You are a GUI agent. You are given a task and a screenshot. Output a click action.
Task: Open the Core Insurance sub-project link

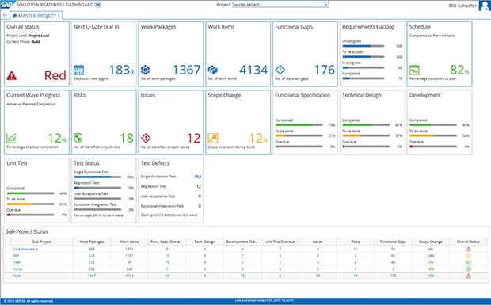25,249
